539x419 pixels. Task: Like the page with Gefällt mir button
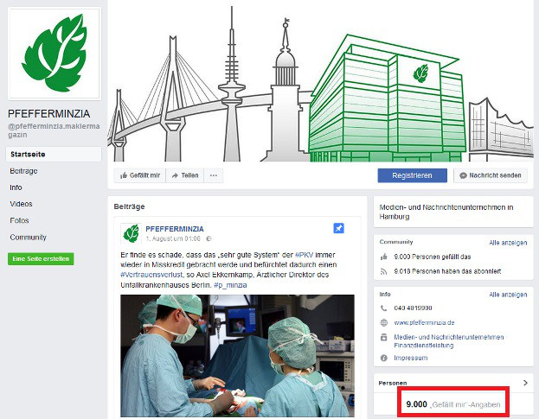point(140,175)
